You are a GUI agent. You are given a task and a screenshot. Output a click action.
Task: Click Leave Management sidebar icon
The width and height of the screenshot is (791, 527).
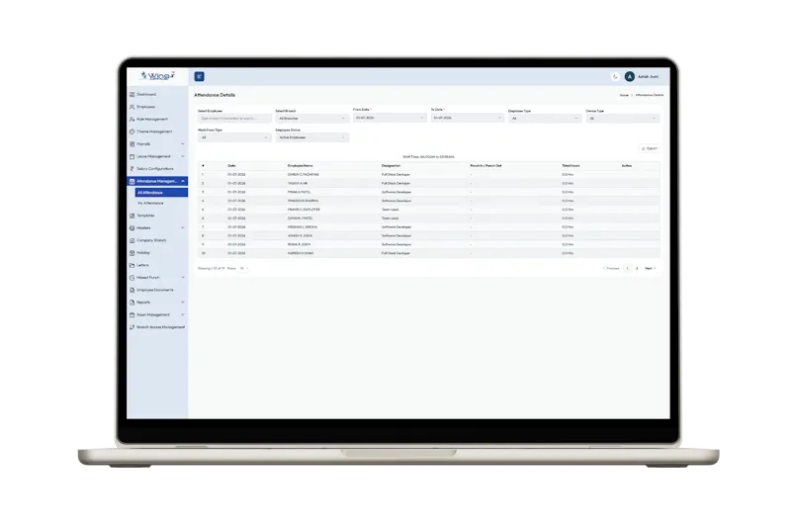[132, 156]
